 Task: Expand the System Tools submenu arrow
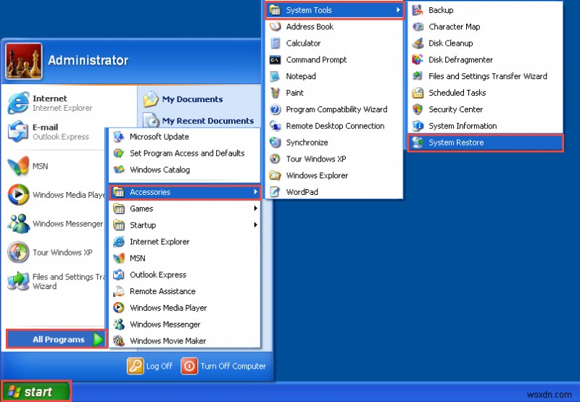[x=398, y=10]
